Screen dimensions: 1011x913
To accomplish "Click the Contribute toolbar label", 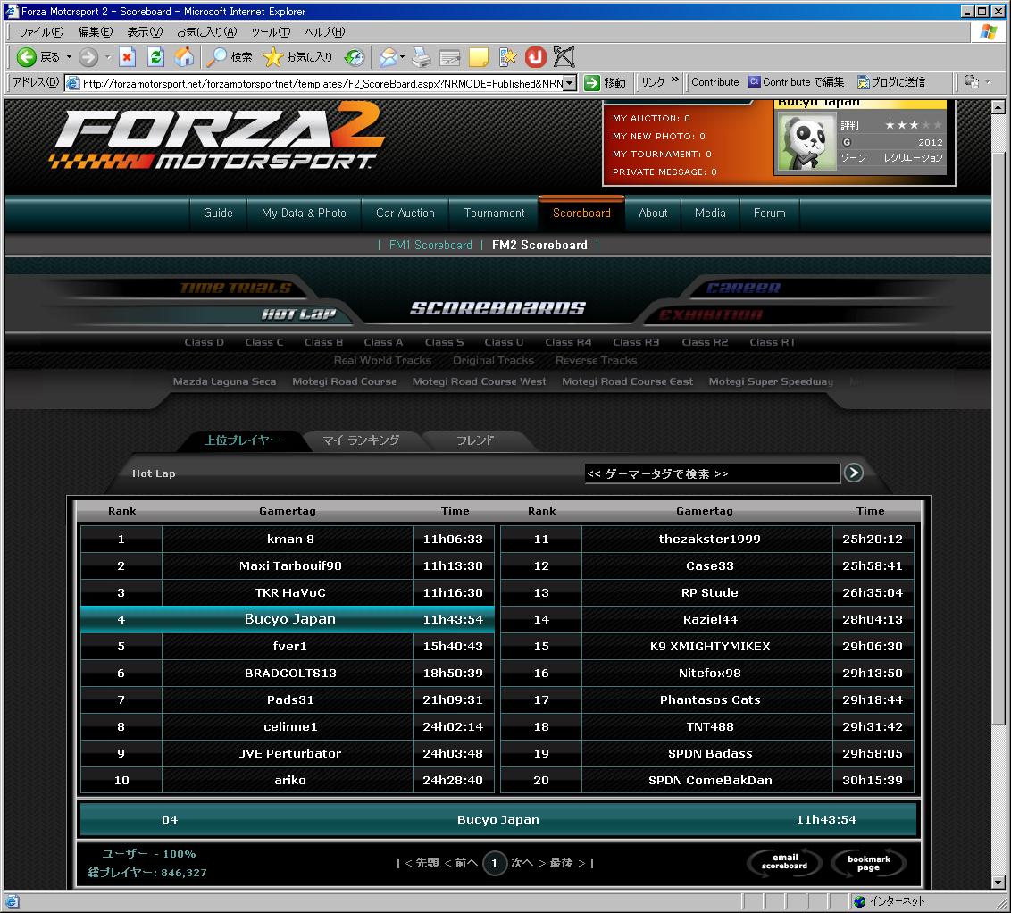I will [715, 82].
